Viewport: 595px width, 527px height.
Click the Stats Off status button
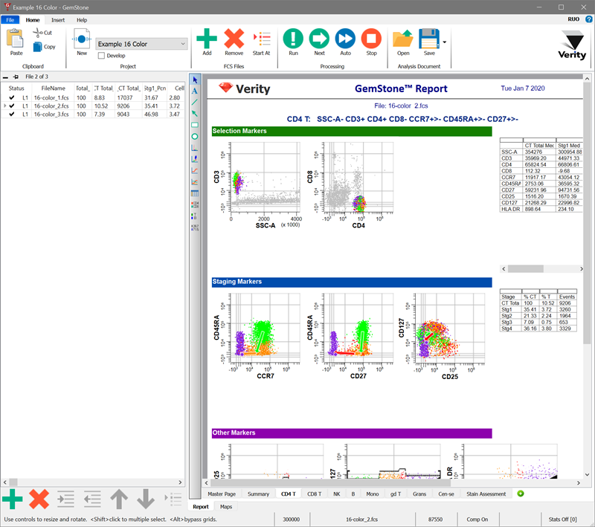562,520
